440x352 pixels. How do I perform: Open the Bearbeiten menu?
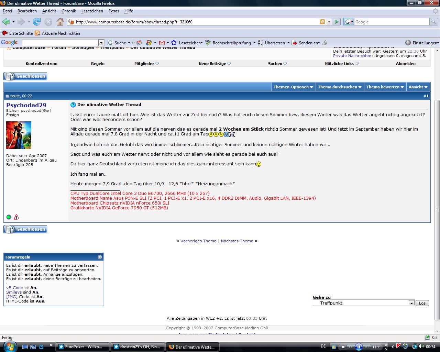click(x=27, y=11)
